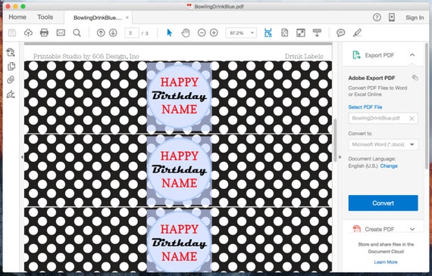
Task: Open the Convert to format dropdown
Action: [x=383, y=144]
